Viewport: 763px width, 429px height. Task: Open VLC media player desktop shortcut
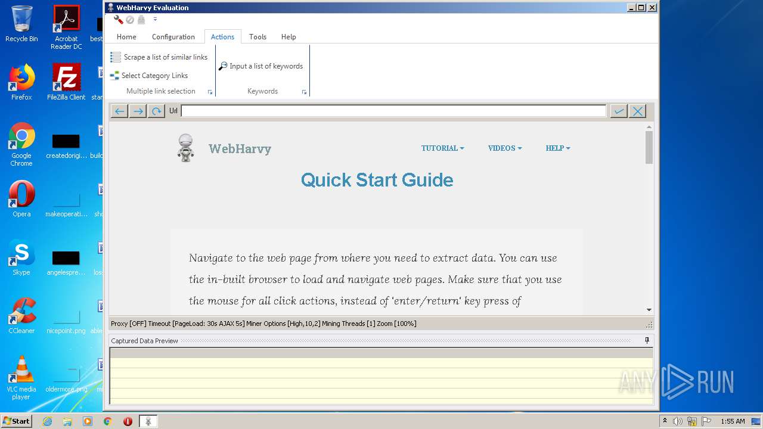(21, 378)
